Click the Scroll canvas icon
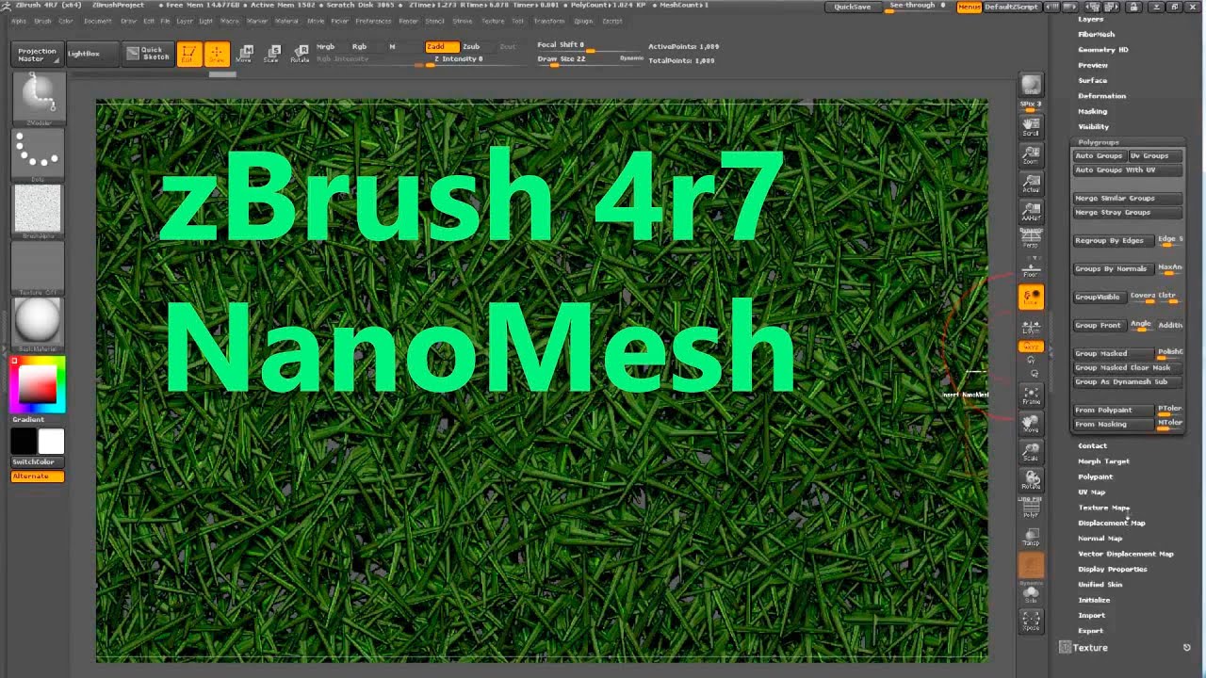 click(x=1032, y=126)
